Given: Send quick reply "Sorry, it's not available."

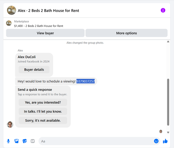Looking at the screenshot, I should (43, 120).
